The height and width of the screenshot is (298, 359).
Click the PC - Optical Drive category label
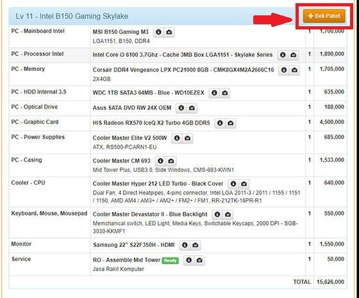pyautogui.click(x=35, y=107)
